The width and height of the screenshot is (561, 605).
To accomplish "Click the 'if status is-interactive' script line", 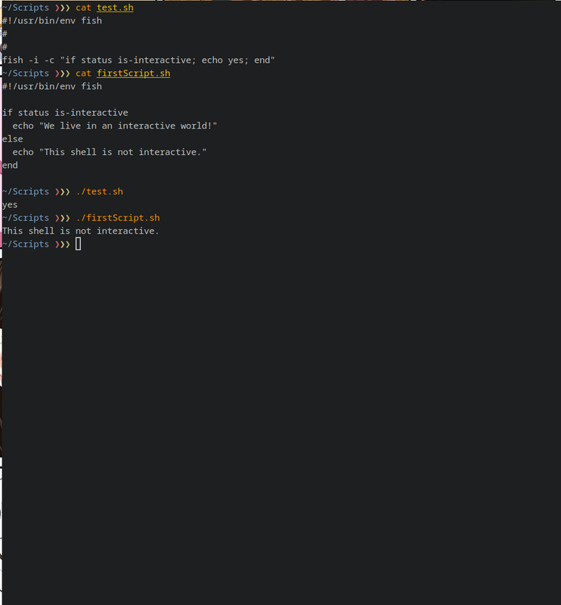I will [x=65, y=113].
